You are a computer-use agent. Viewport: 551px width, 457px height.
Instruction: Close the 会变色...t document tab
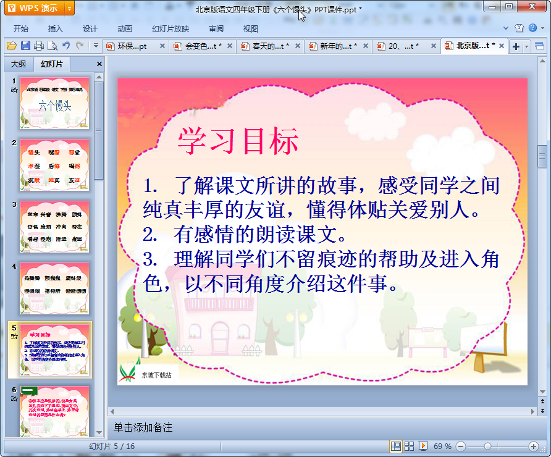pyautogui.click(x=229, y=46)
